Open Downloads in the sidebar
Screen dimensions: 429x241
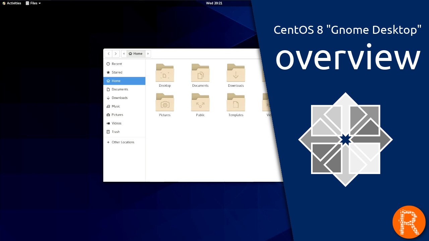(124, 98)
